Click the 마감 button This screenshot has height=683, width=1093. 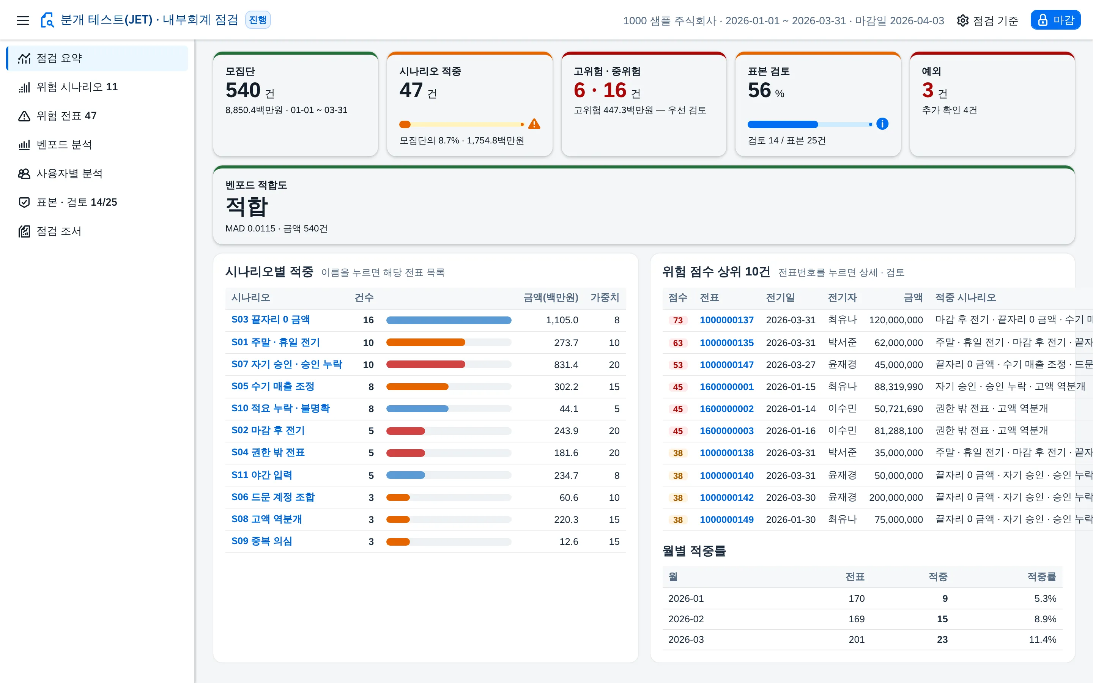coord(1055,20)
